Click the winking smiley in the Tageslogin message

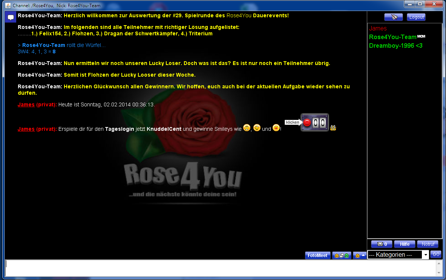tap(257, 128)
